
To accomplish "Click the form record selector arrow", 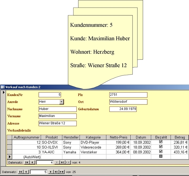I will (x=4, y=92).
